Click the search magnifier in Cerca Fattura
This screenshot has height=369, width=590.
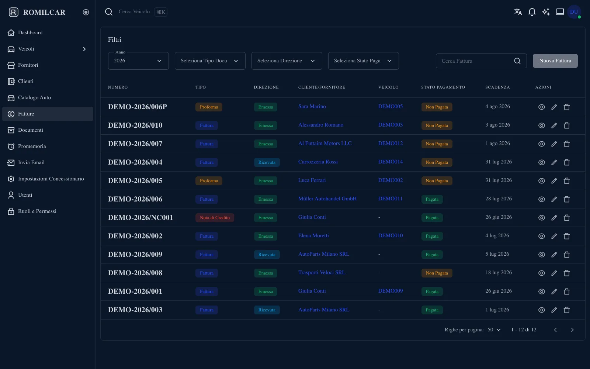517,61
